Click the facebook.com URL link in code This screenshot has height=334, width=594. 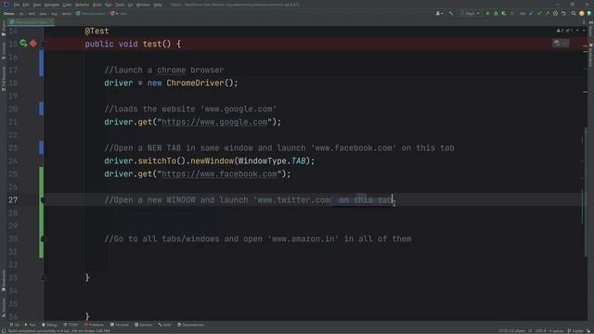tap(219, 173)
